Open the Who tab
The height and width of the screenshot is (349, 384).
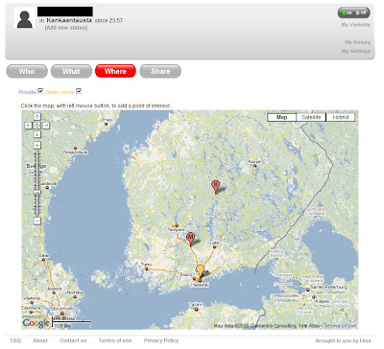[x=27, y=71]
